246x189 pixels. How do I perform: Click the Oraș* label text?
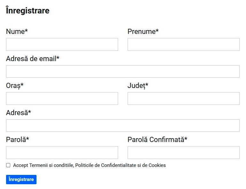(15, 86)
